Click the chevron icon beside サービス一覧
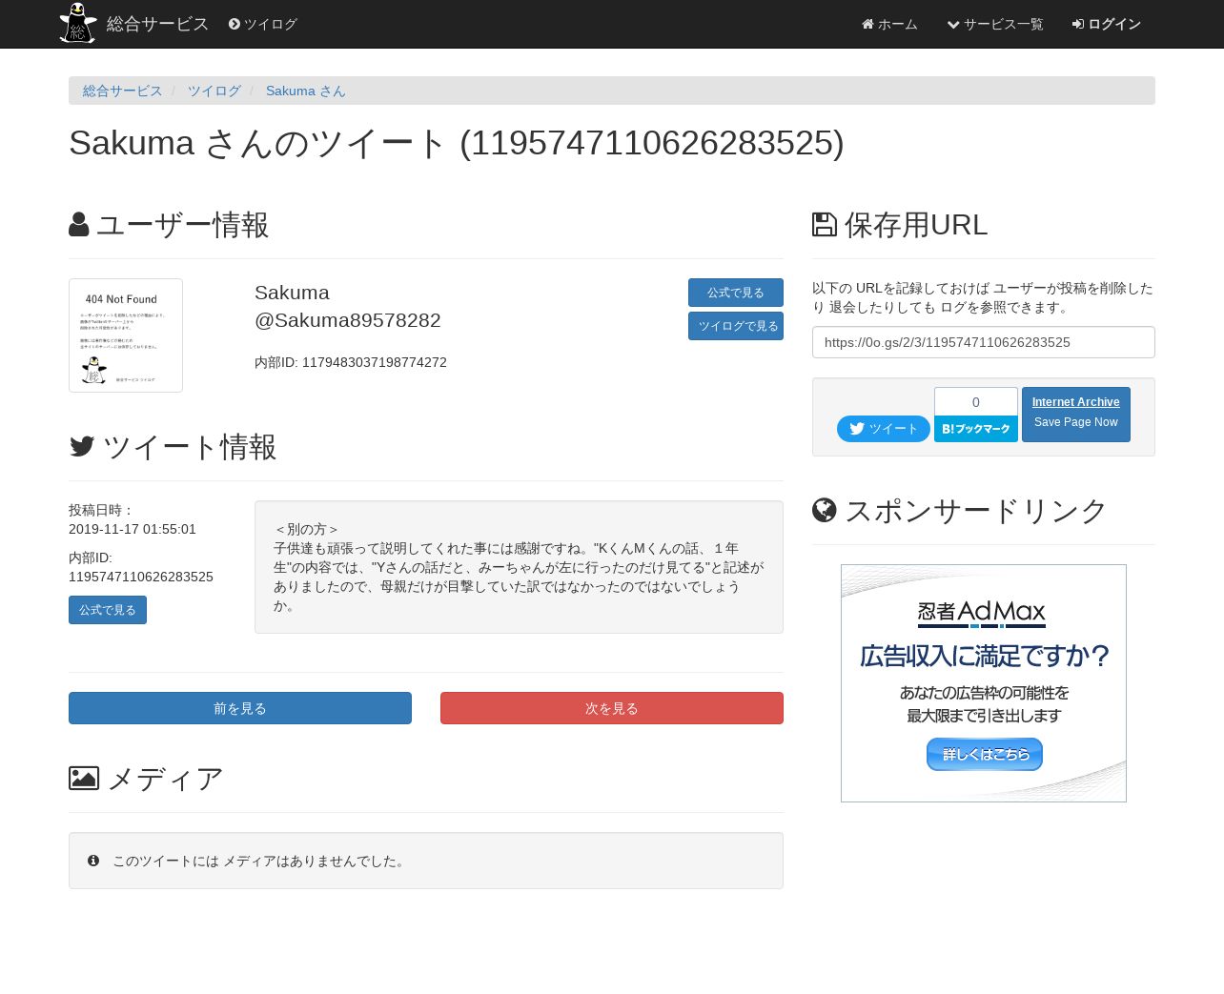 953,24
